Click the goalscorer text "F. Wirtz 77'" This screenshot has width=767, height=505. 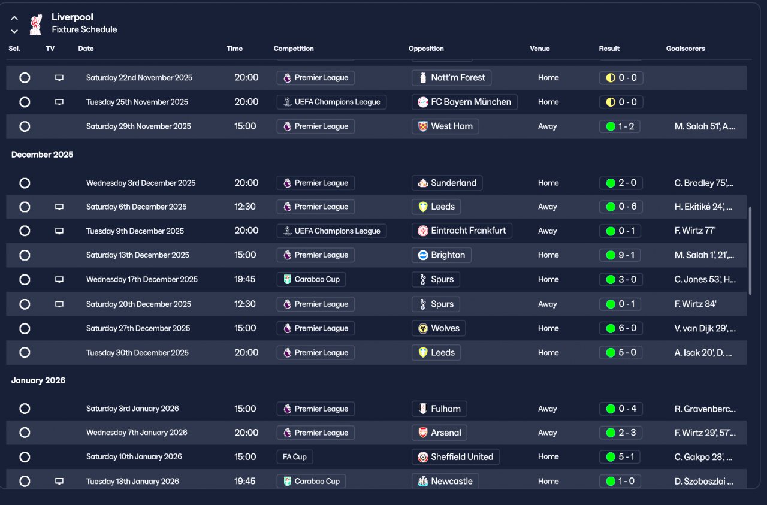695,231
